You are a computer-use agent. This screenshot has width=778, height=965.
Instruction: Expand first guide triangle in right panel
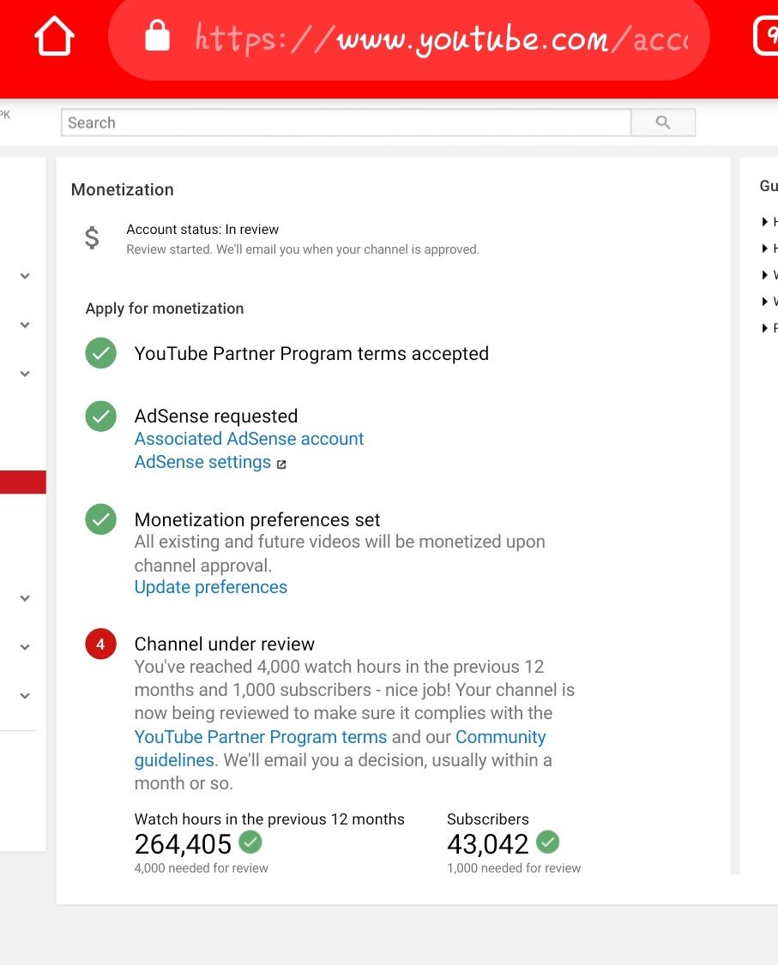tap(764, 222)
